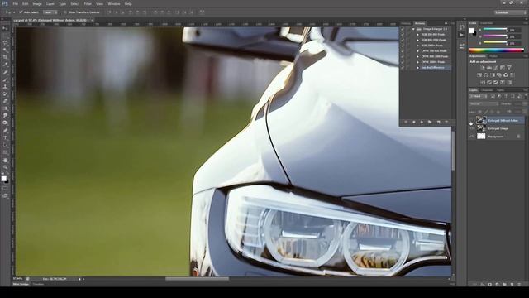Screen dimensions: 529x298
Task: Hide the Background layer
Action: tap(472, 136)
